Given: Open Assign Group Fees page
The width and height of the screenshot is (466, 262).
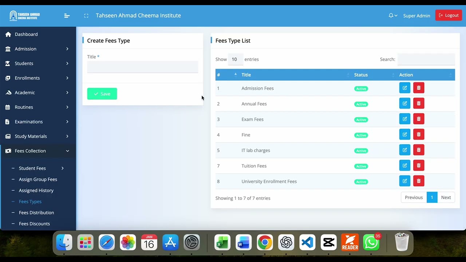Looking at the screenshot, I should [x=38, y=179].
